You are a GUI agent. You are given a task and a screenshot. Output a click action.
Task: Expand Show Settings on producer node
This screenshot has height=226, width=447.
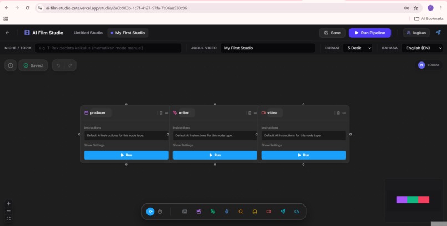click(94, 145)
